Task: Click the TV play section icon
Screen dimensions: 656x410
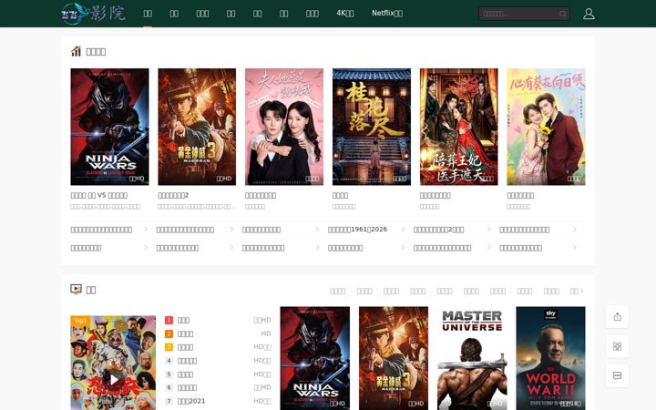Action: pos(76,289)
